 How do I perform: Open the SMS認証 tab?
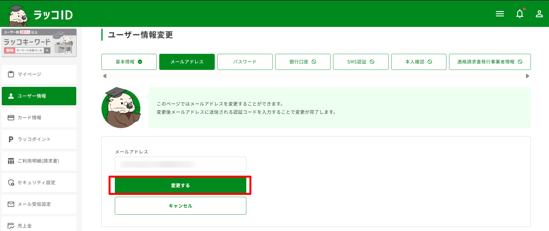click(x=361, y=62)
